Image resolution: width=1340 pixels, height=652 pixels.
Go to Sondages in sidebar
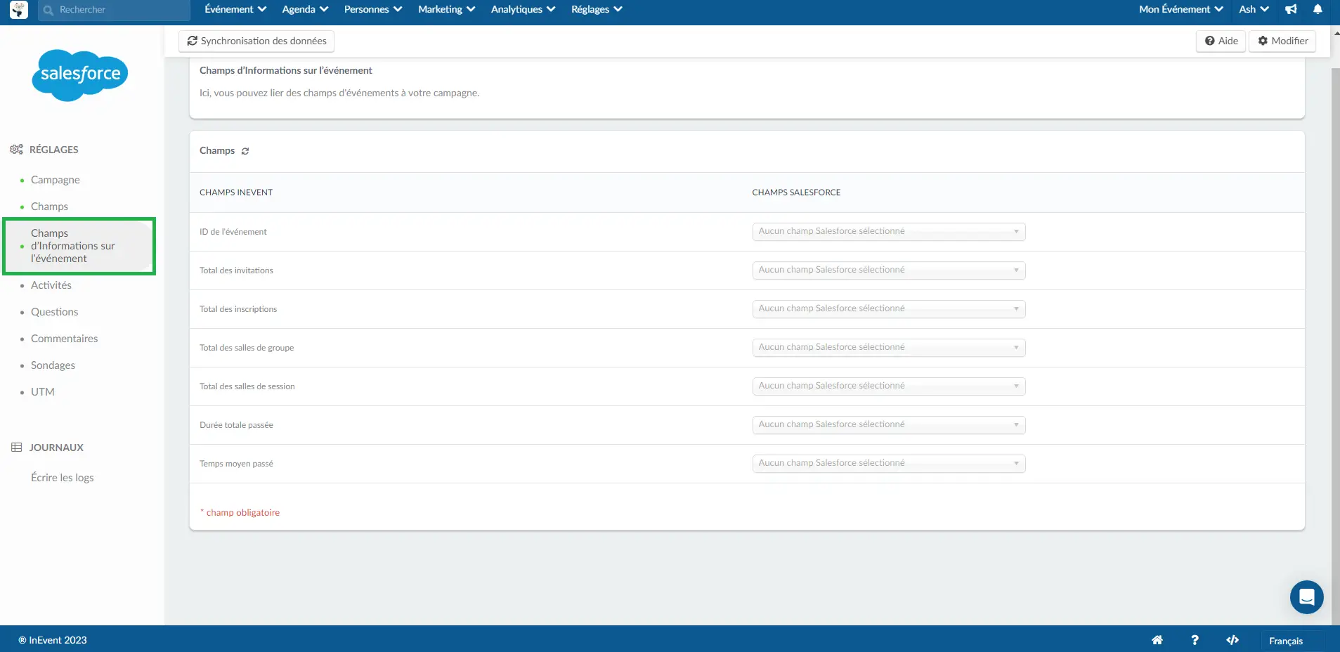coord(53,365)
